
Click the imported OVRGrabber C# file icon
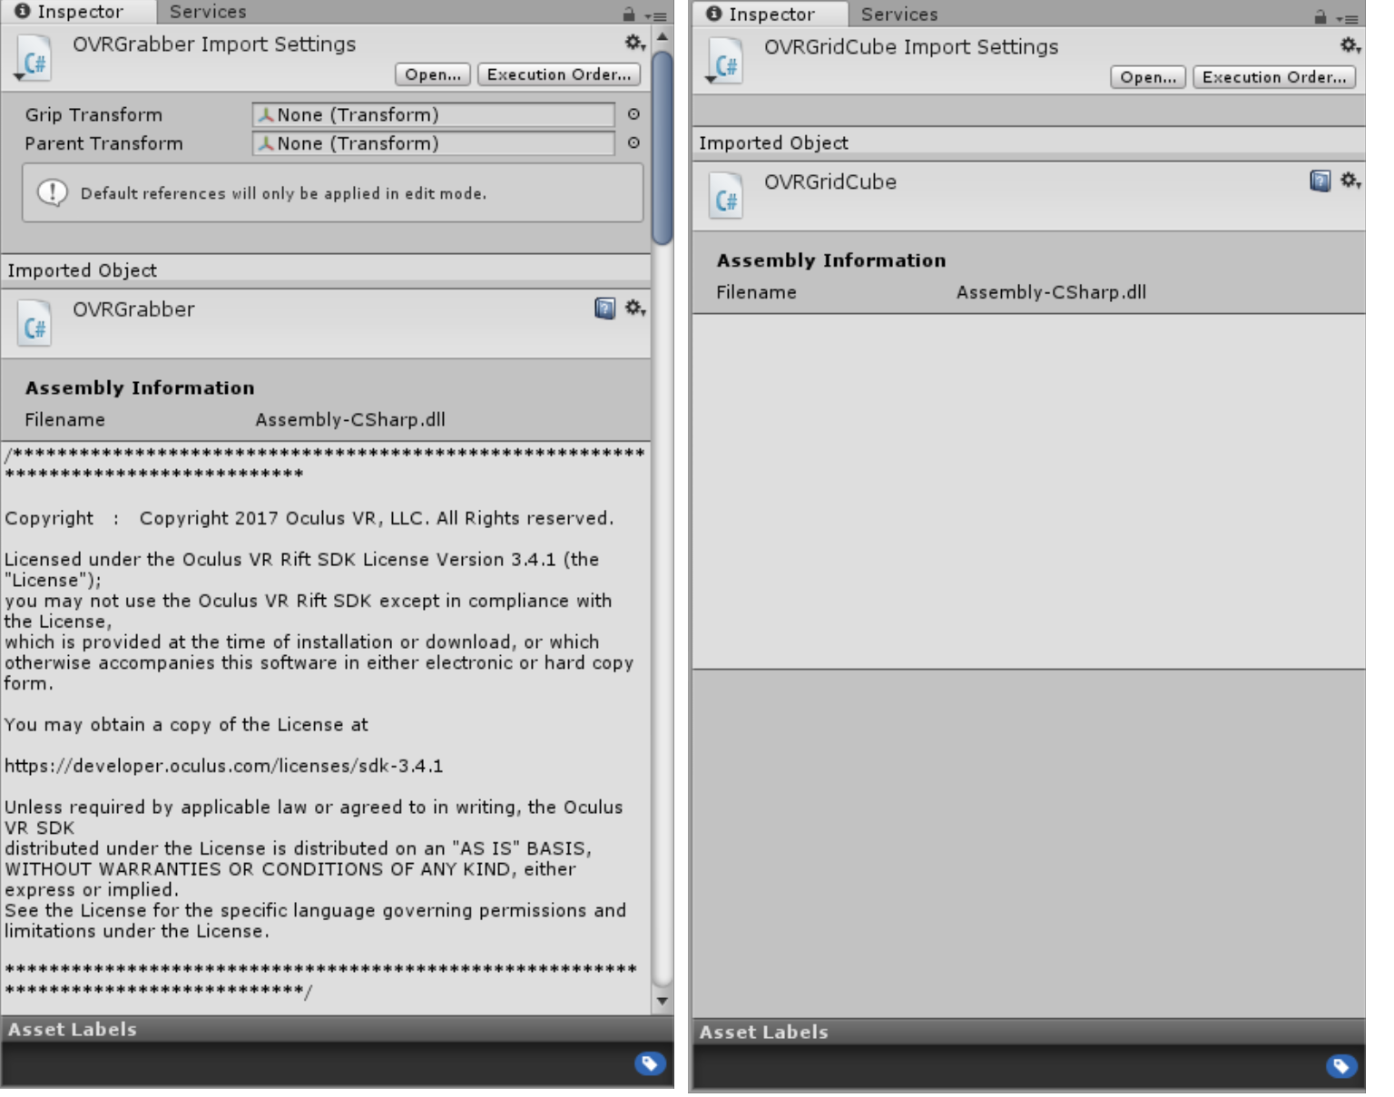coord(34,323)
